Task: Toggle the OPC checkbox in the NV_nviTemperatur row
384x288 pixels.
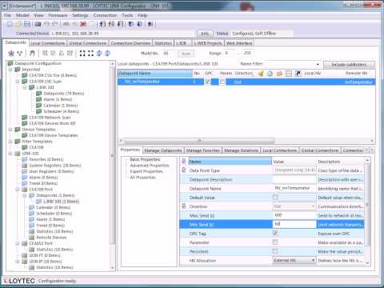Action: 207,82
